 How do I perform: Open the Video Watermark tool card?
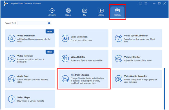30,38
